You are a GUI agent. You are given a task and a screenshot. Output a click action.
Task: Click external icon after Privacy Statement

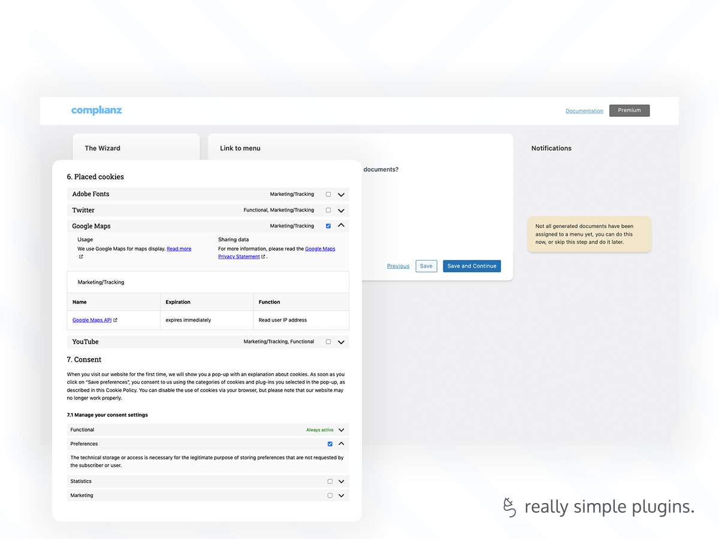tap(264, 257)
